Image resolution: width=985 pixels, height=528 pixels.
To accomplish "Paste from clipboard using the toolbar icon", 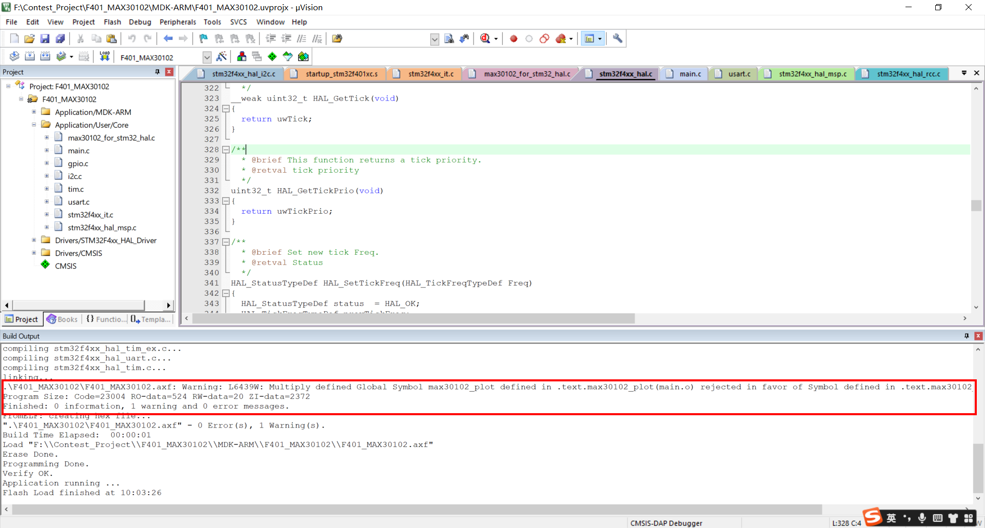I will click(x=111, y=38).
